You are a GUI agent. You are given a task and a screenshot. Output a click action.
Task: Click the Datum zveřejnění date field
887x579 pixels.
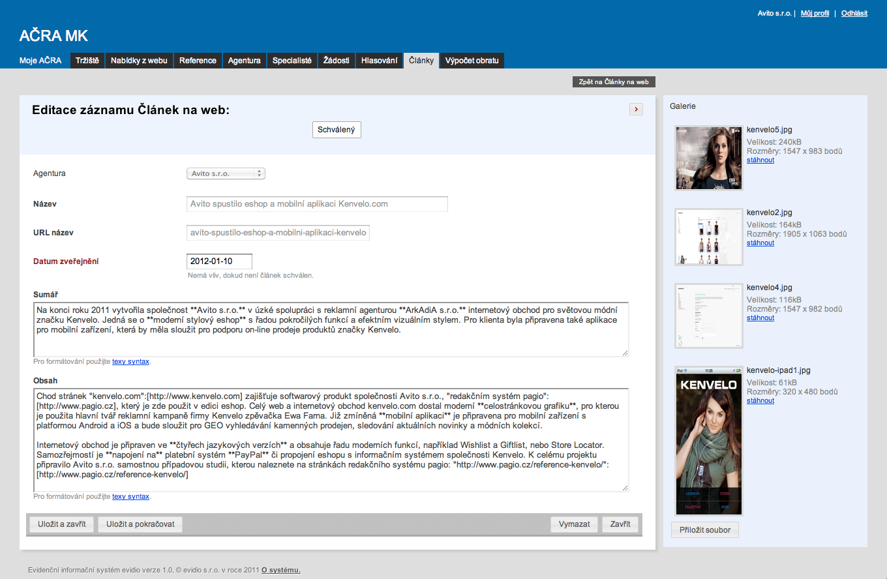click(x=219, y=261)
